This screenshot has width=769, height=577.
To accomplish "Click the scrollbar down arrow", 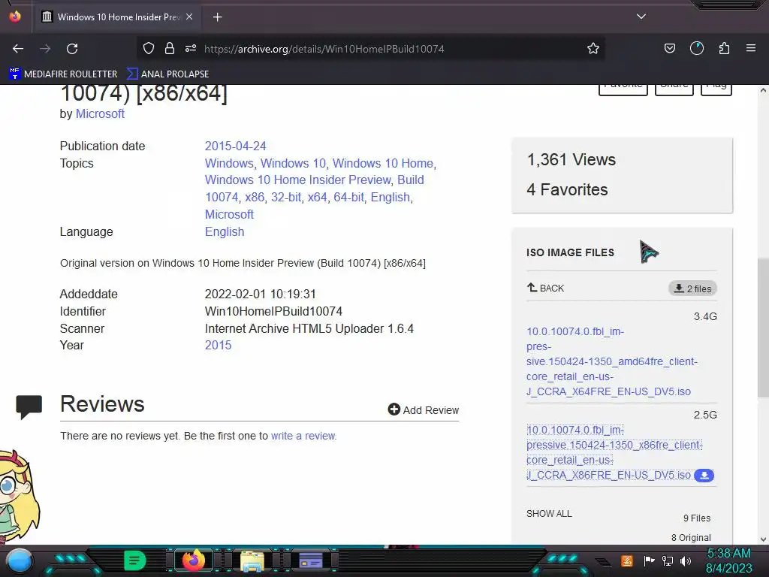I will [763, 539].
